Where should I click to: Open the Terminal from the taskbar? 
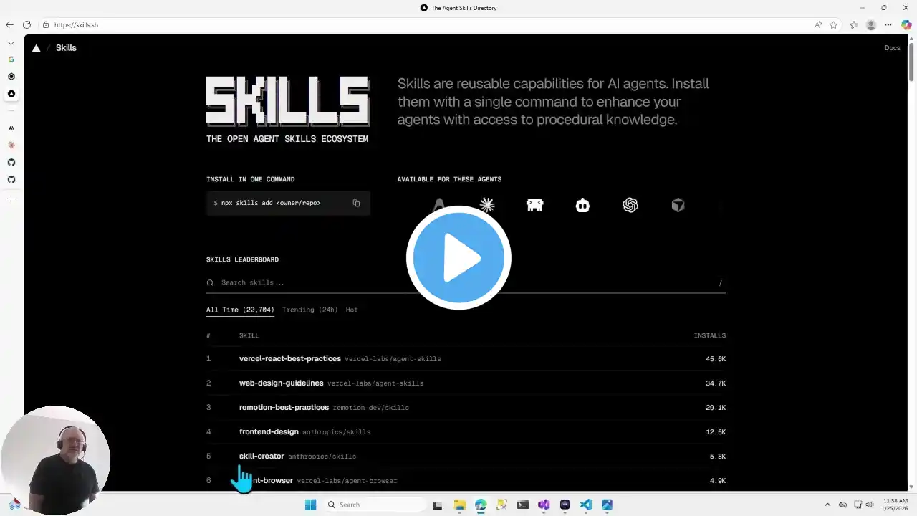[x=523, y=505]
